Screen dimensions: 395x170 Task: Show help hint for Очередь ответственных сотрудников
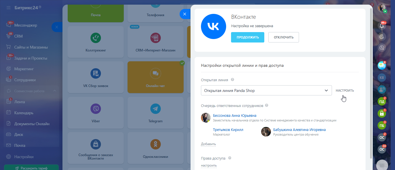[267, 106]
